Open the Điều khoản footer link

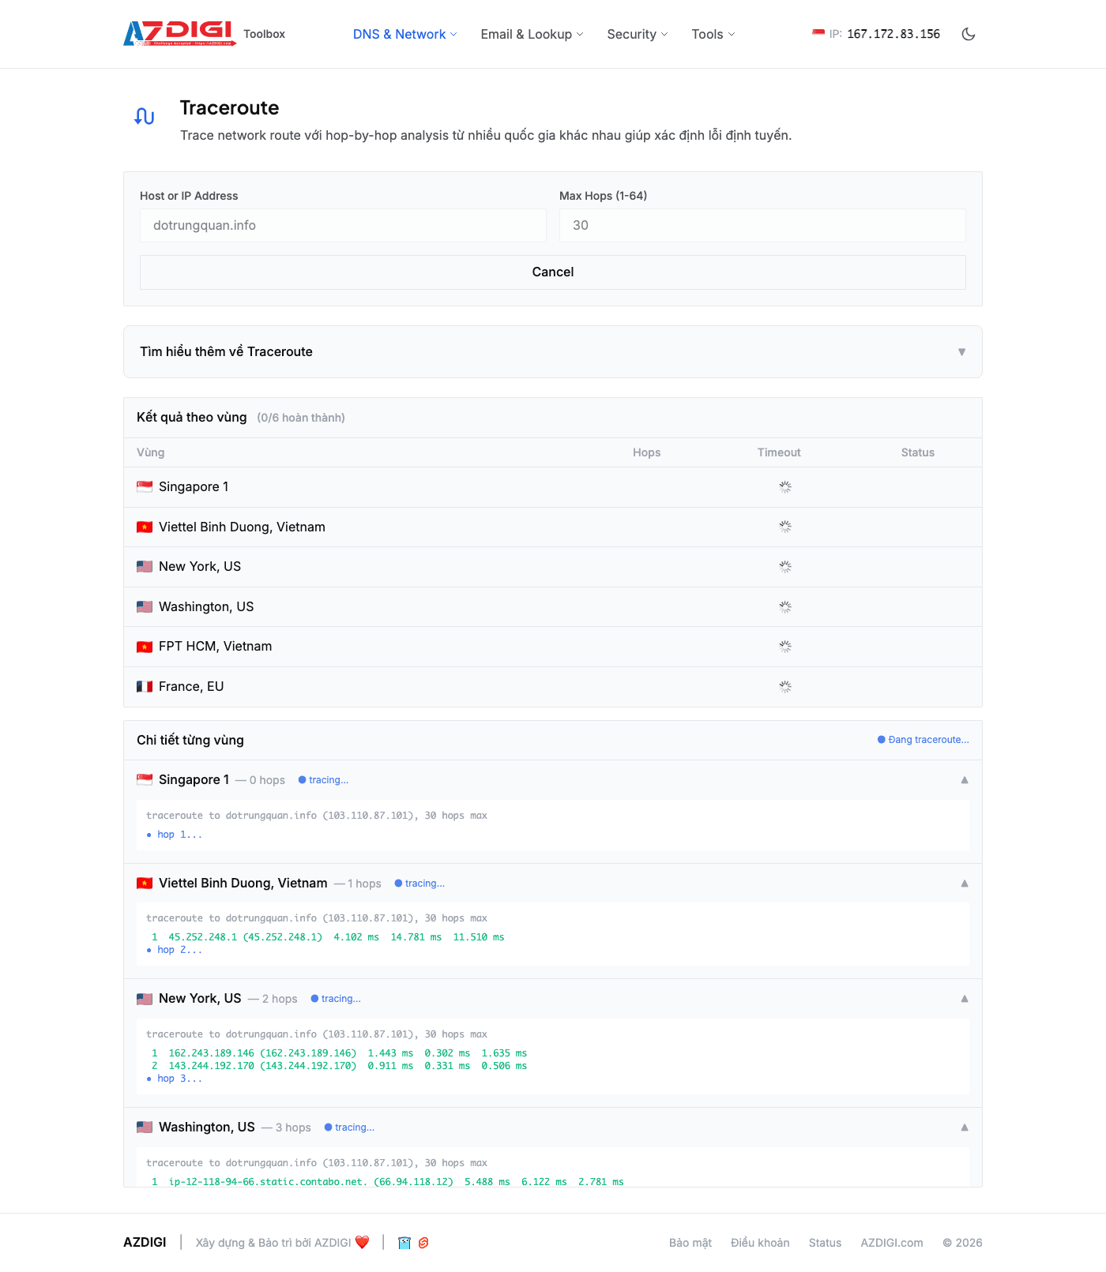click(759, 1243)
